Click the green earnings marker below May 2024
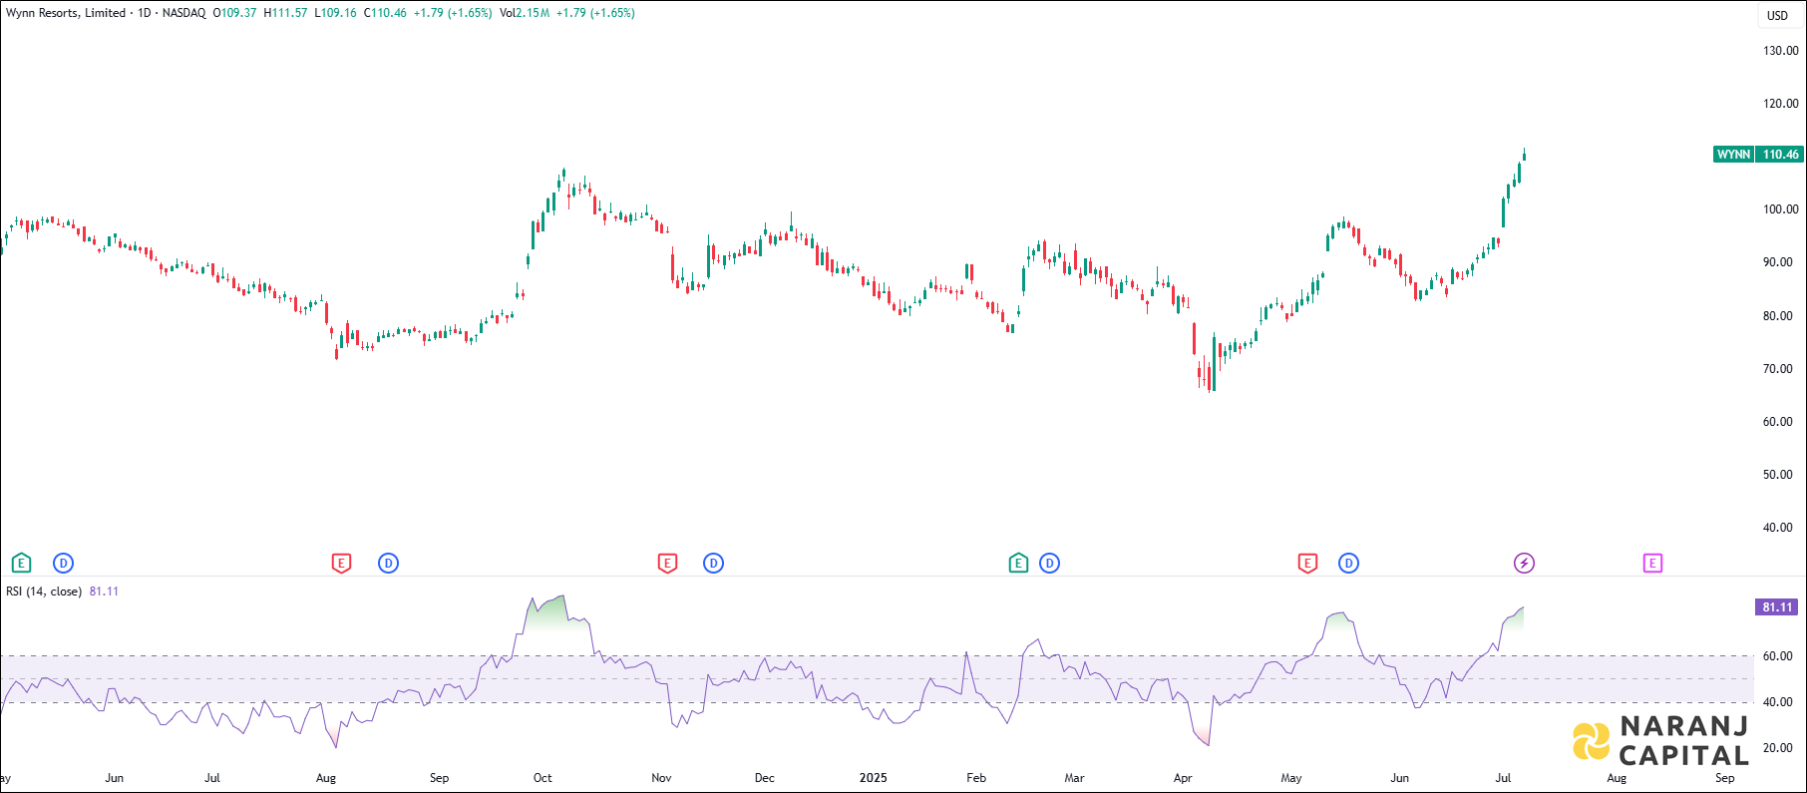1807x793 pixels. tap(21, 564)
